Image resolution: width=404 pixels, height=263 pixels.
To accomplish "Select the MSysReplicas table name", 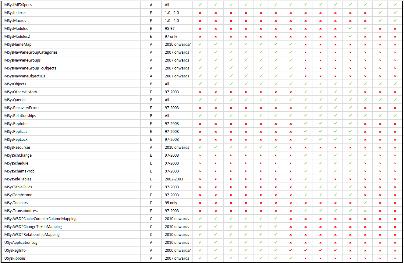I will tap(16, 132).
